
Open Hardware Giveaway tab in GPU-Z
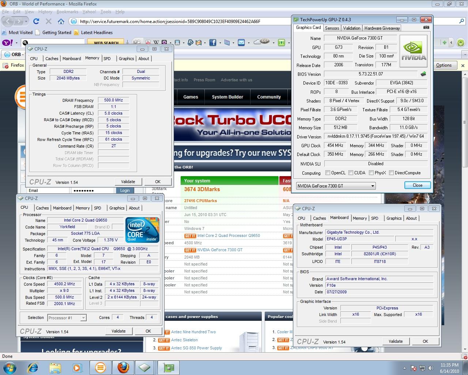[x=382, y=28]
